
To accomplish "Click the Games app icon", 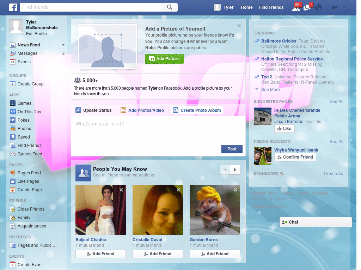I will pos(13,103).
